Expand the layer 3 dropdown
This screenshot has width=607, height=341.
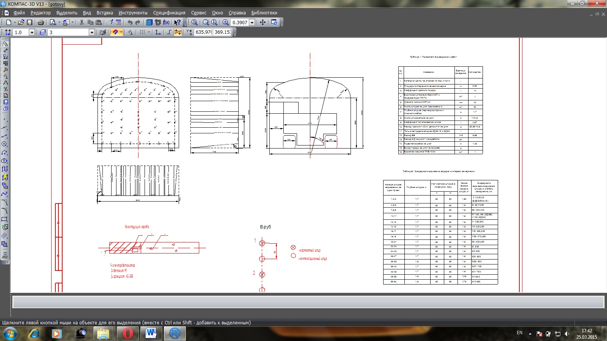click(91, 32)
